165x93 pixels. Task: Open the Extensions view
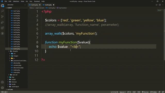tap(2, 28)
